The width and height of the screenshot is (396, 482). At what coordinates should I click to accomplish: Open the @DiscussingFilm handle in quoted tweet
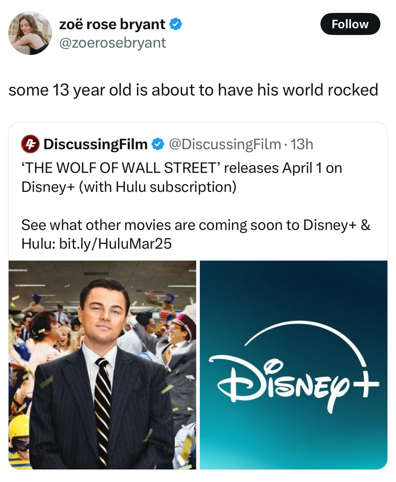[x=224, y=144]
